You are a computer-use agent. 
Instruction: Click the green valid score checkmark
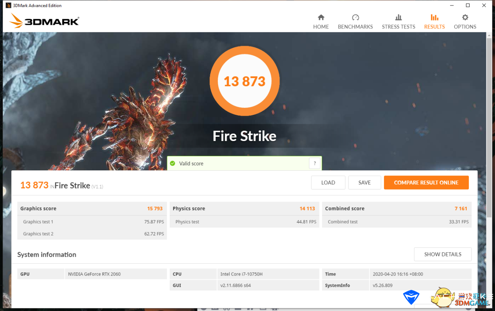[172, 163]
